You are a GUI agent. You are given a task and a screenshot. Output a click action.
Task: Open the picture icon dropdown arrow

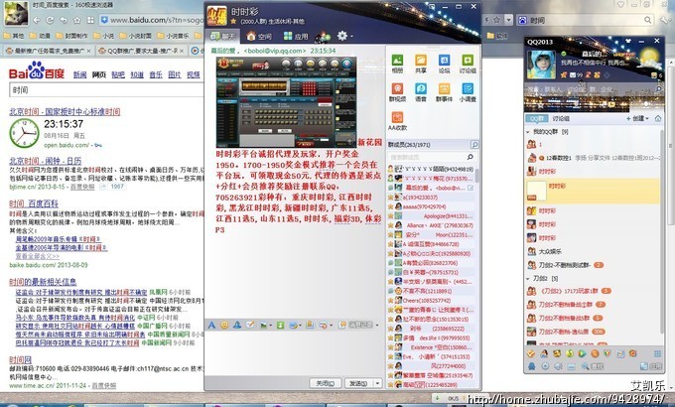(x=270, y=326)
